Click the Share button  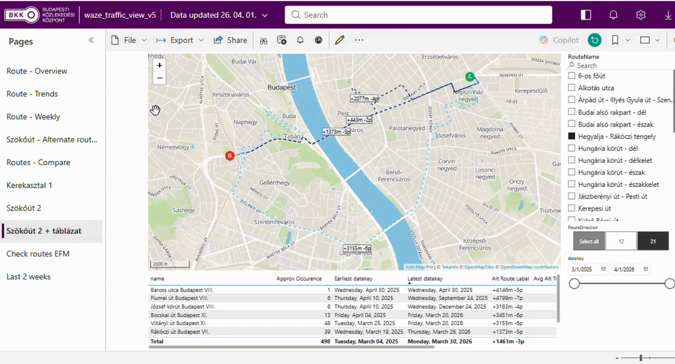click(230, 40)
